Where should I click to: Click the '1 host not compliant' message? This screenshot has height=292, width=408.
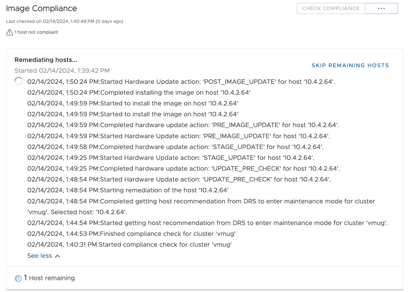point(36,32)
